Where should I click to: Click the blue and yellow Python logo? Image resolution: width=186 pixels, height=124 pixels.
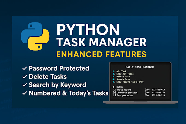[35, 36]
